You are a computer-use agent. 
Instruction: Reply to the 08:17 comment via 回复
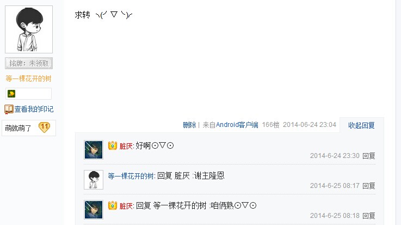(369, 186)
